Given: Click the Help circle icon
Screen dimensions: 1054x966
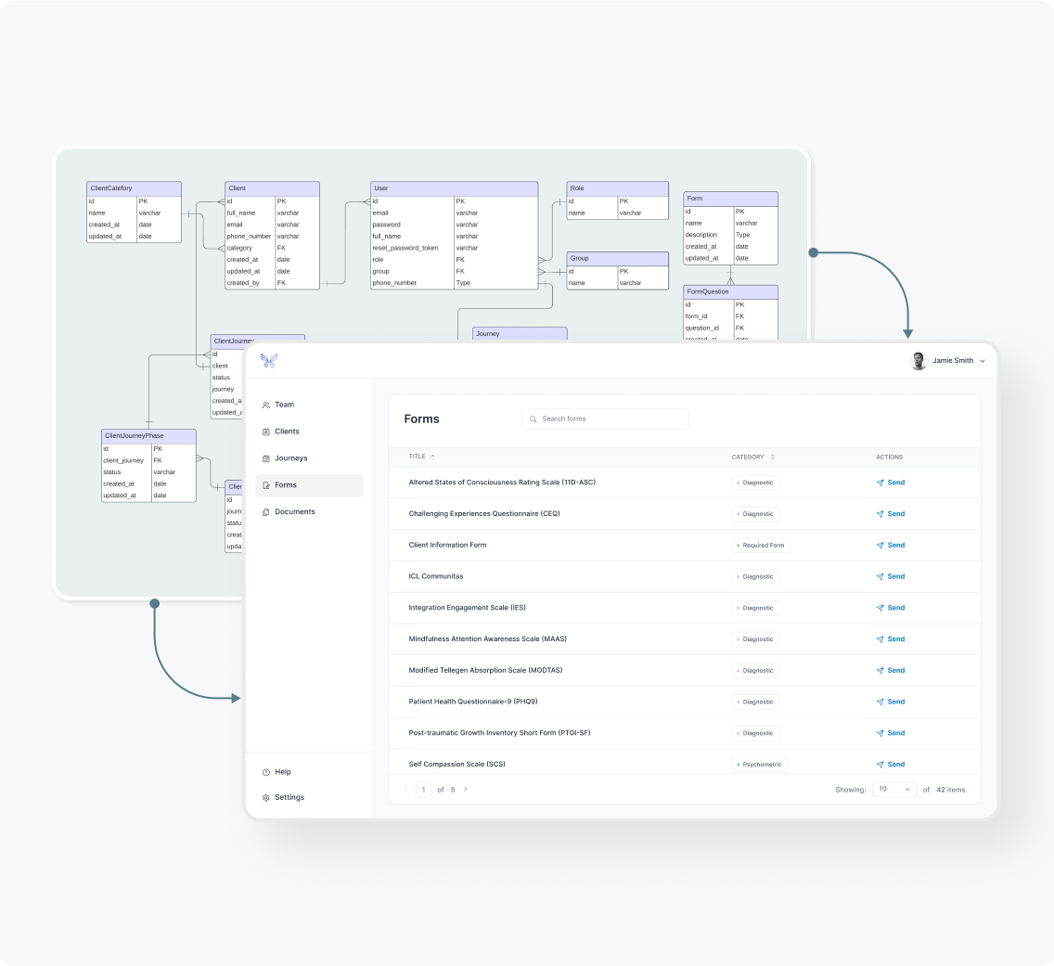Looking at the screenshot, I should pos(266,772).
